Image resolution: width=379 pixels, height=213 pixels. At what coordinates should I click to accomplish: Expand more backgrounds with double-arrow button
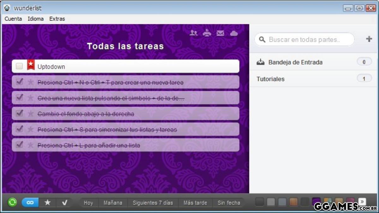click(362, 202)
